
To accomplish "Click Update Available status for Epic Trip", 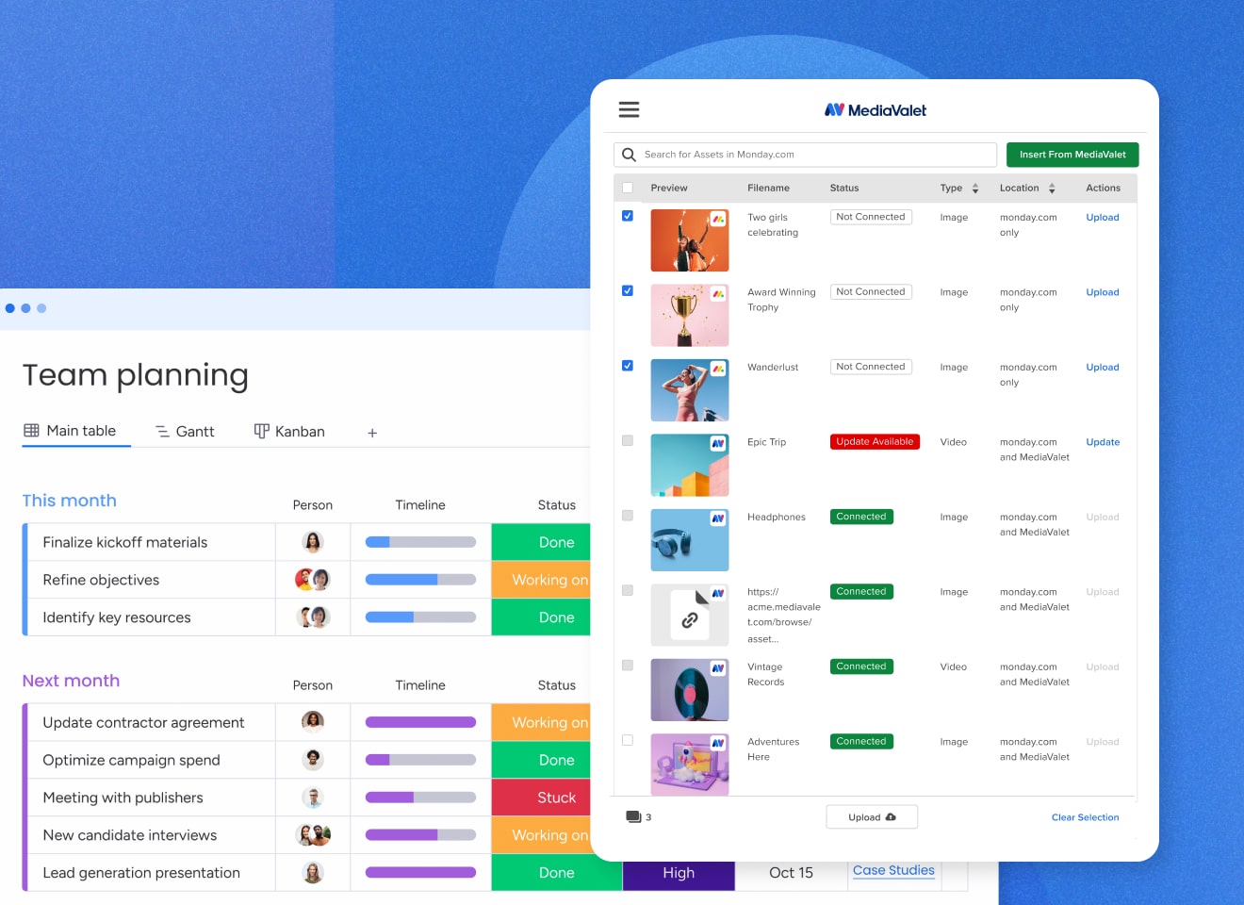I will coord(875,442).
